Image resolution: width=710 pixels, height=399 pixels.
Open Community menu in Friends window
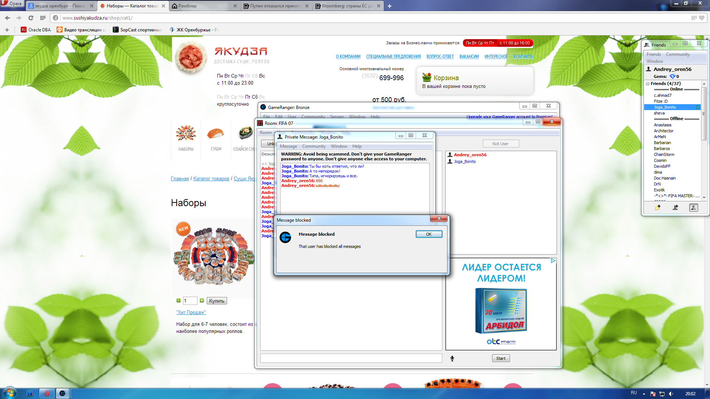(678, 54)
